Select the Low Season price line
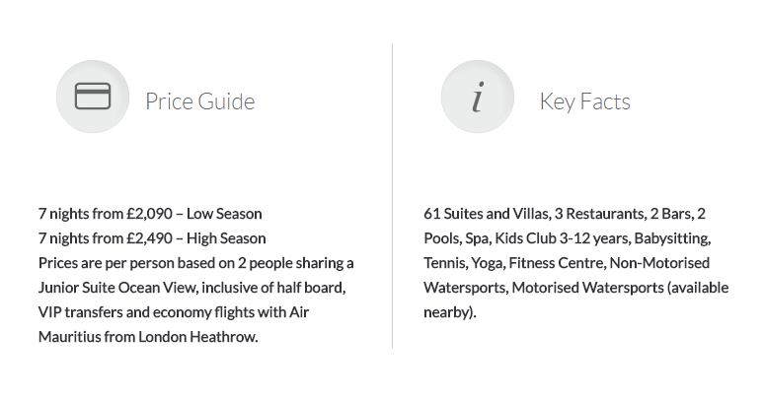Viewport: 763px width, 400px height. pyautogui.click(x=150, y=214)
